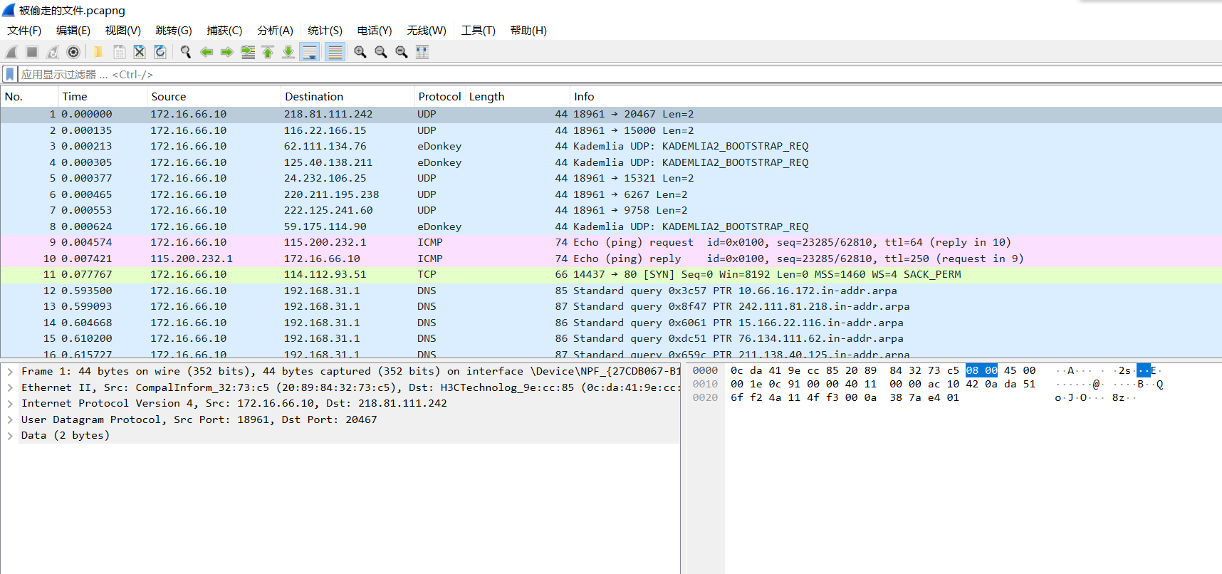
Task: Expand Data (2 bytes) tree
Action: [x=10, y=436]
